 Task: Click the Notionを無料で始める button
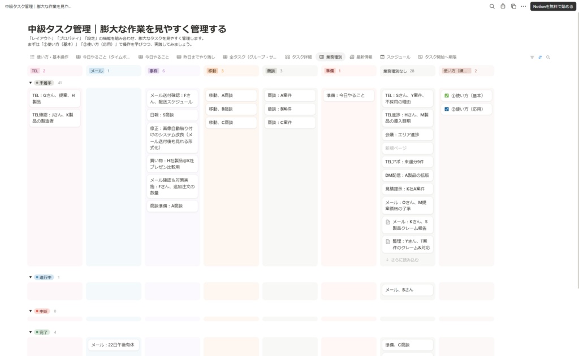tap(552, 7)
